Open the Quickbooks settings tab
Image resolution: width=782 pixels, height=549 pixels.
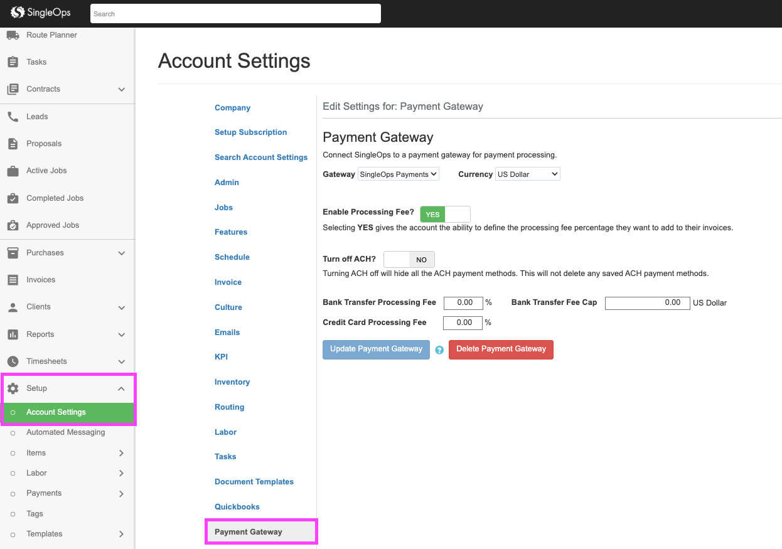pyautogui.click(x=237, y=507)
